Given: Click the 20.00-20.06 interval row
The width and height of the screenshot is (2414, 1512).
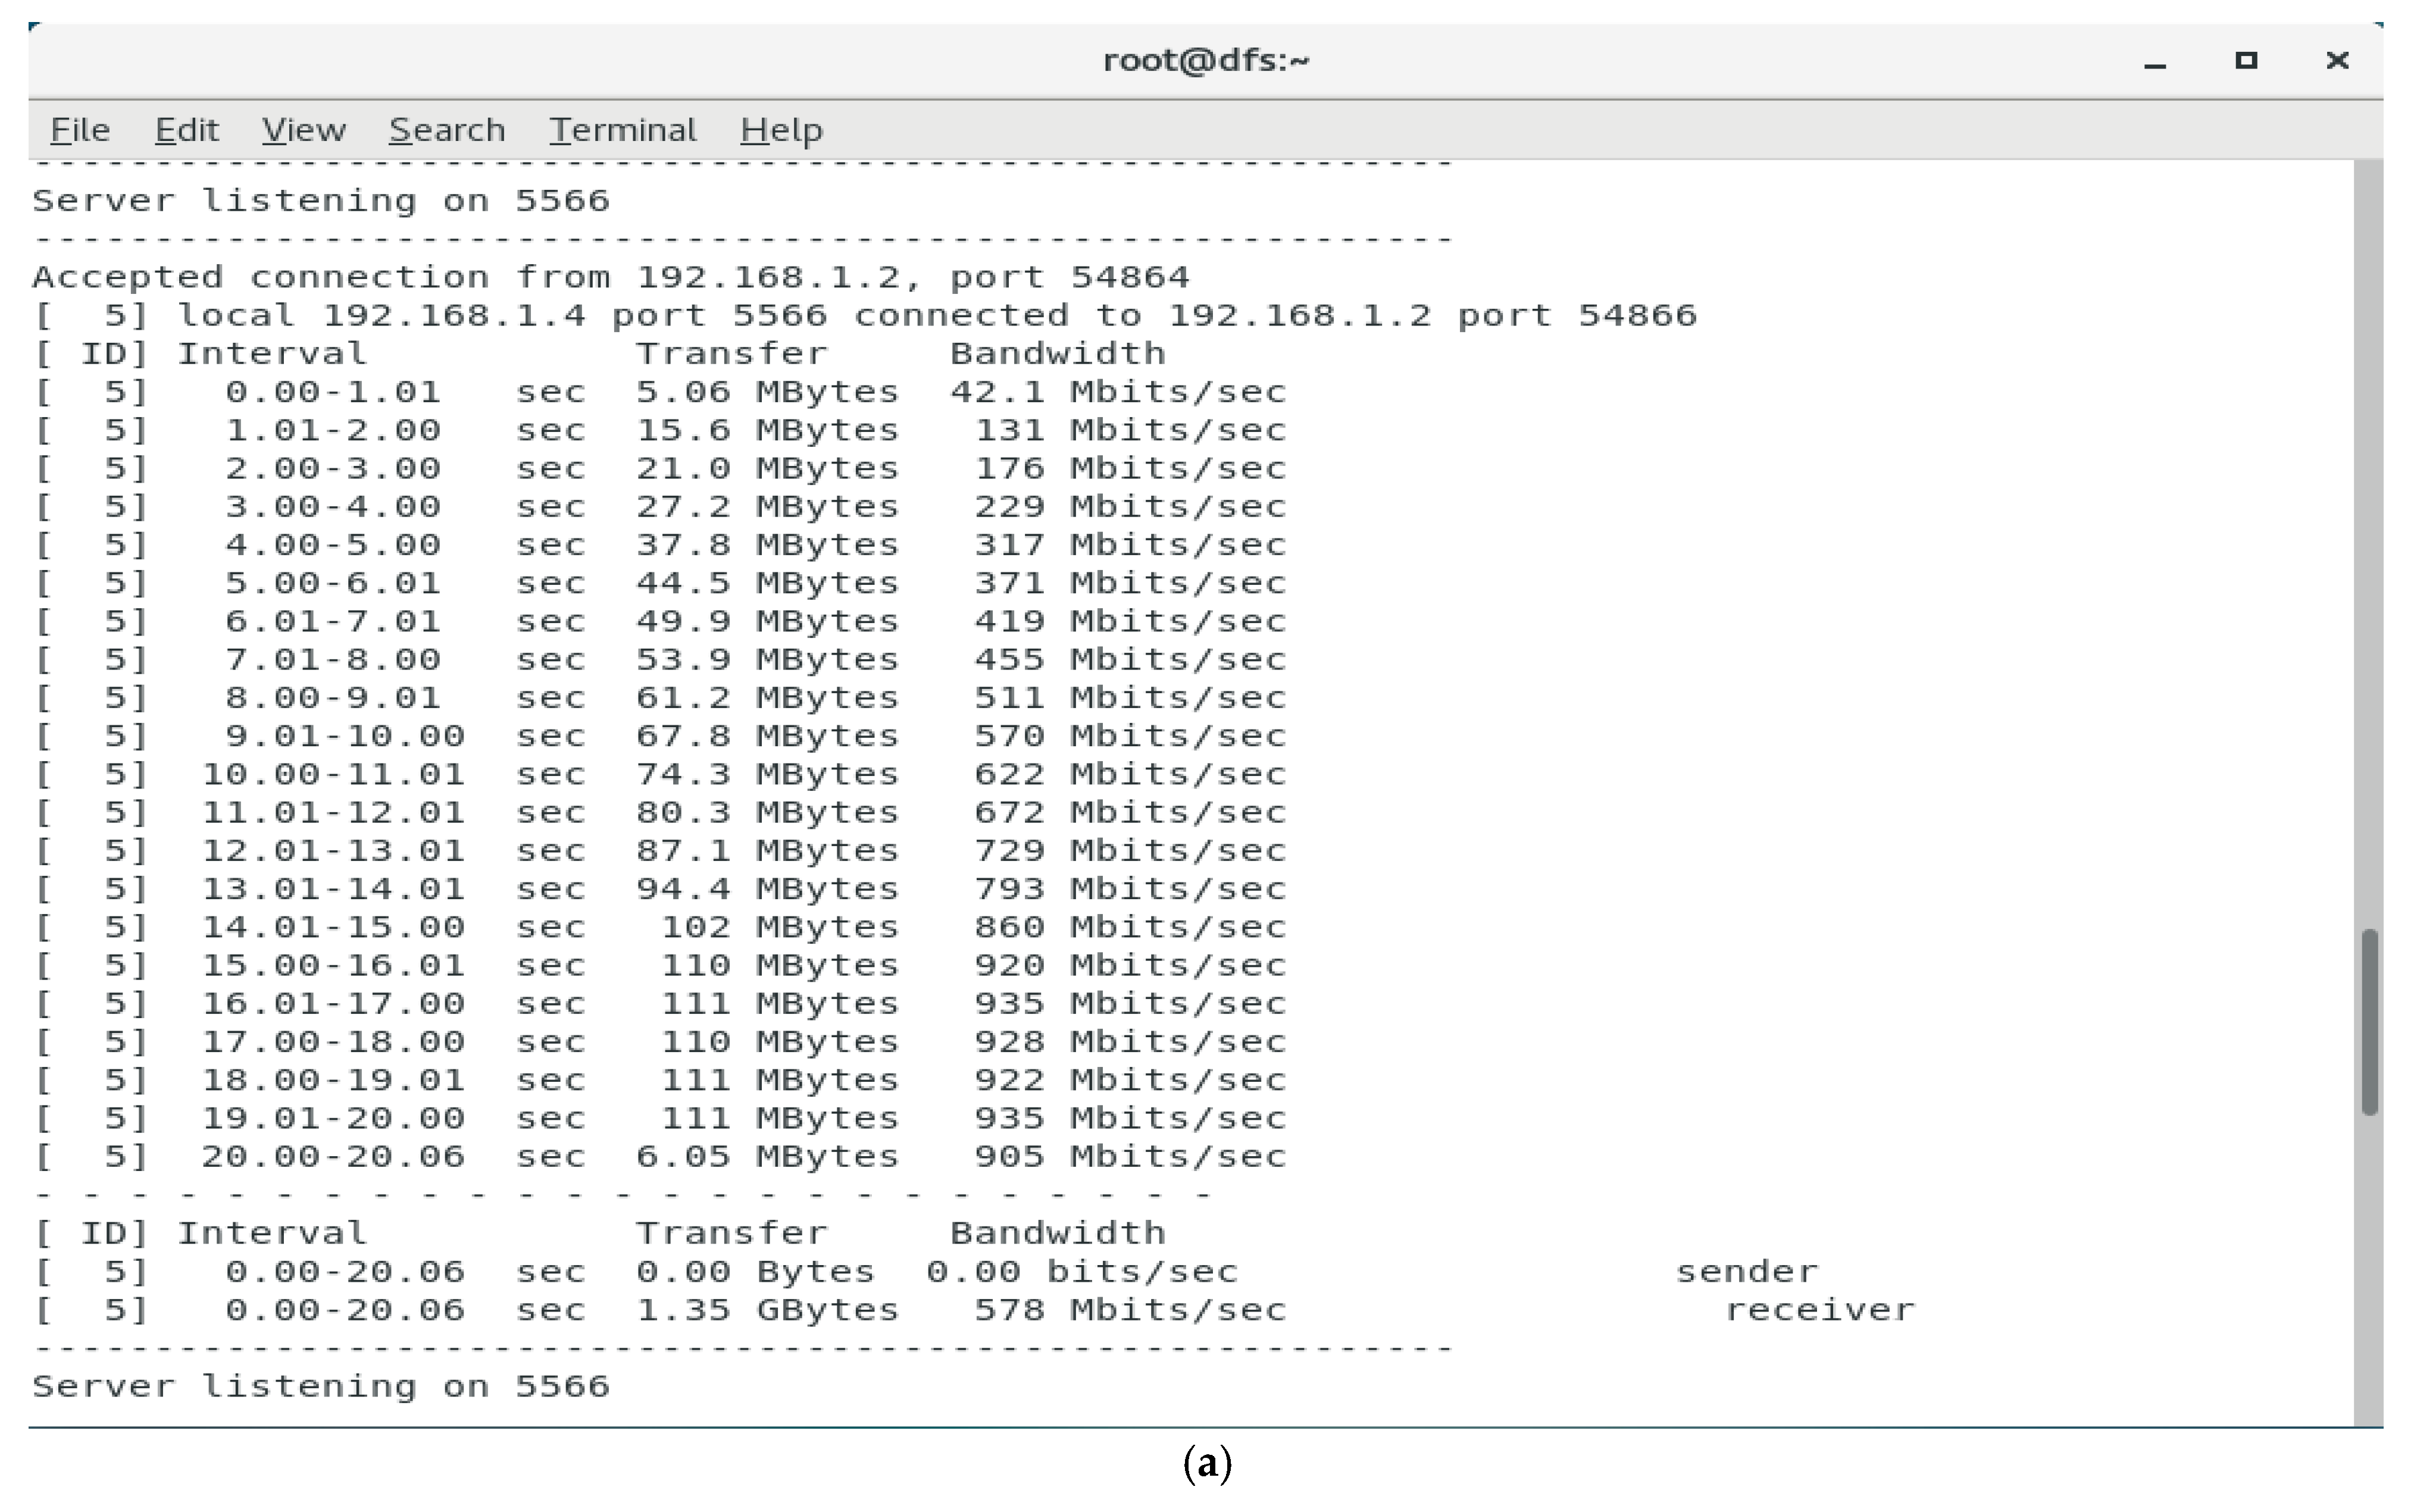Looking at the screenshot, I should click(333, 1157).
